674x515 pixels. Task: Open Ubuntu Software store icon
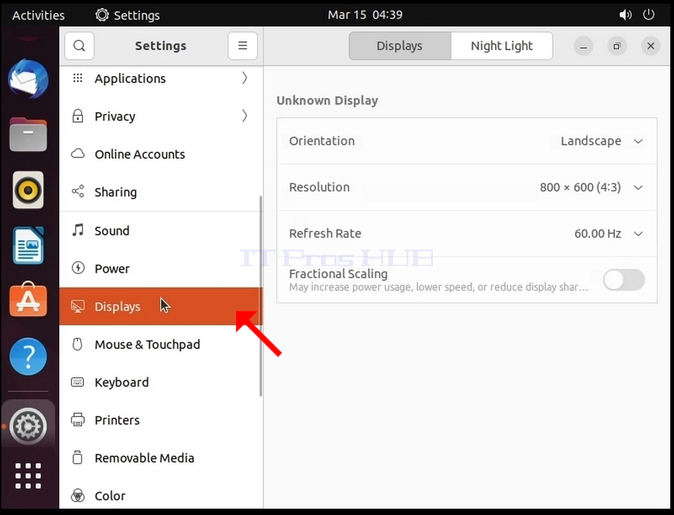29,300
